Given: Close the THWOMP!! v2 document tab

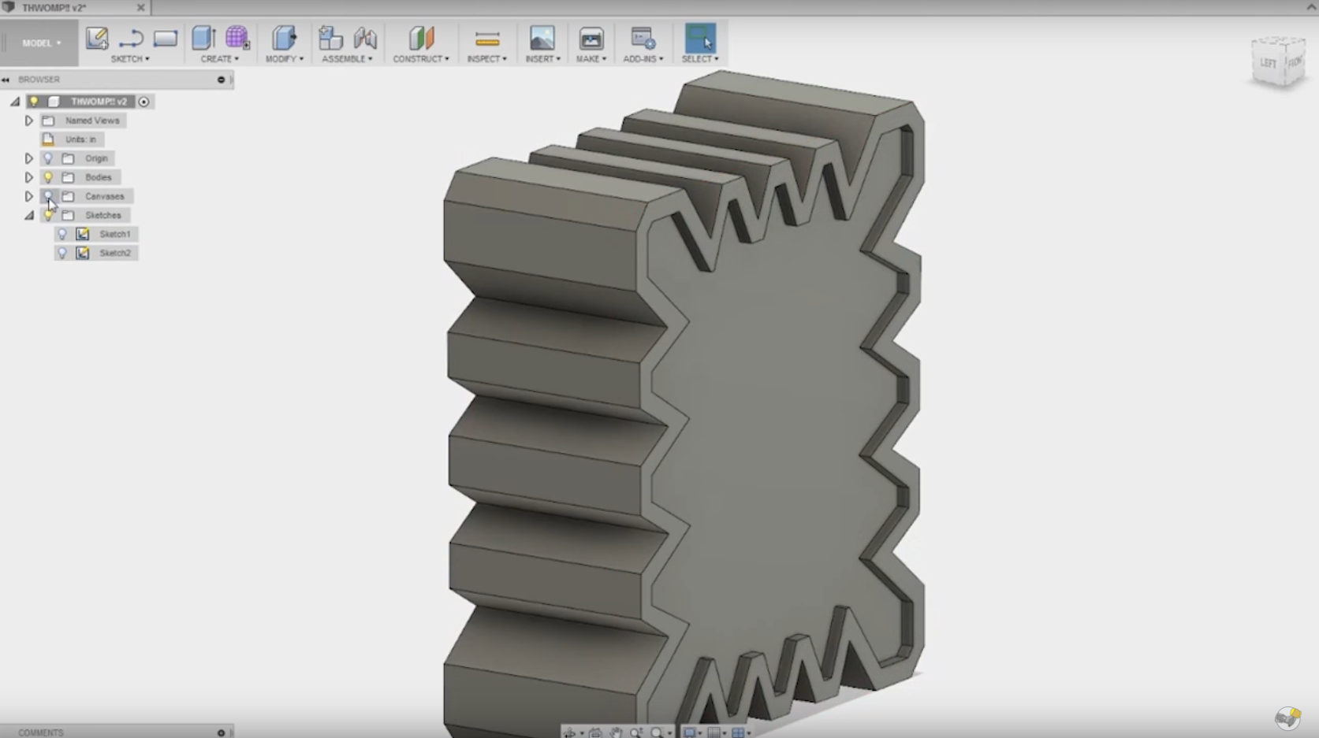Looking at the screenshot, I should tap(140, 8).
